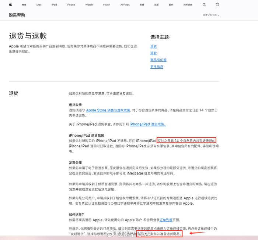The height and width of the screenshot is (240, 258).
Task: Click the 退货 section heading on the left
Action: pos(14,93)
